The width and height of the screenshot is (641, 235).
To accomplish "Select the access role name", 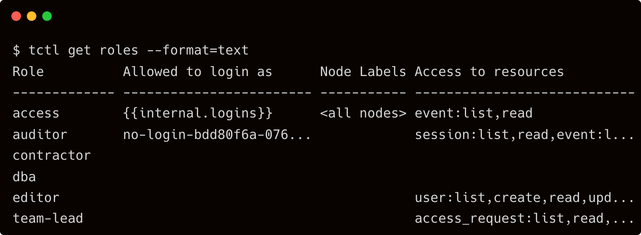I will tap(36, 113).
